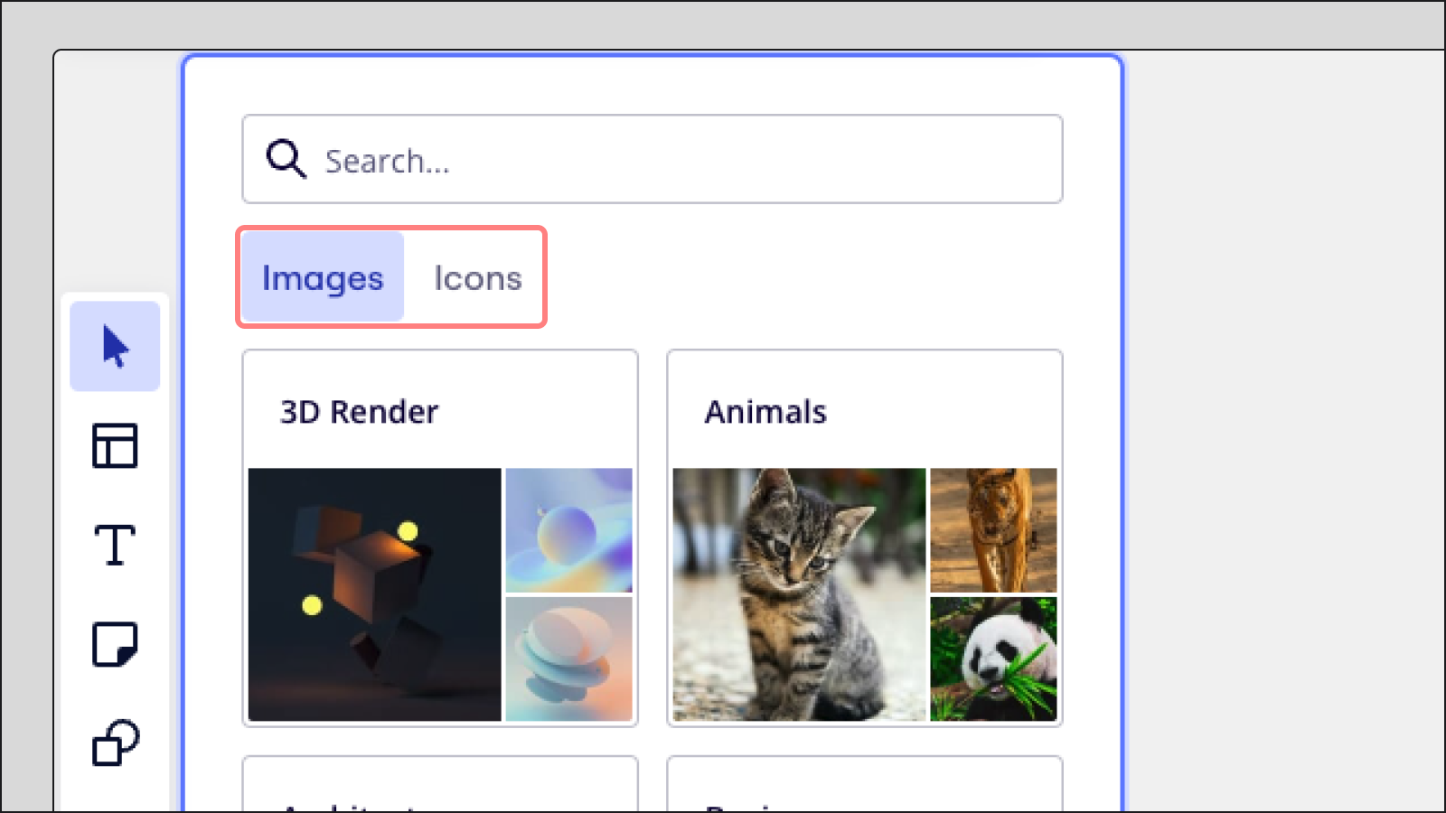Viewport: 1446px width, 813px height.
Task: Click the magnifier icon in the search bar
Action: [x=285, y=159]
